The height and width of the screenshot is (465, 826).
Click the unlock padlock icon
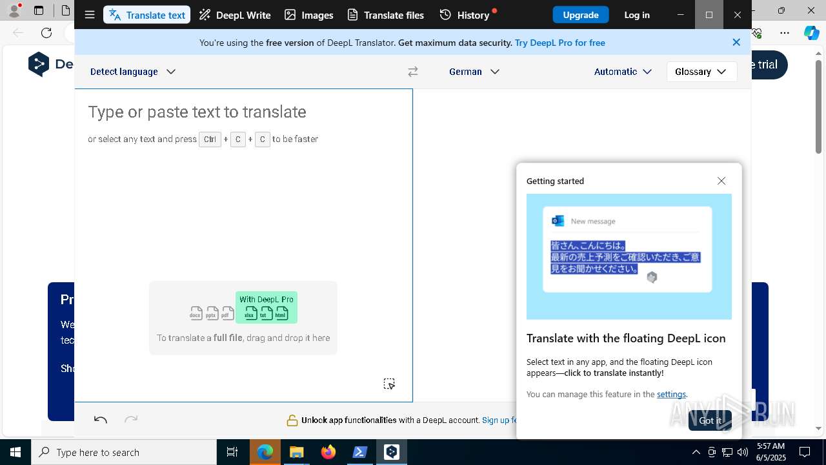click(x=292, y=420)
